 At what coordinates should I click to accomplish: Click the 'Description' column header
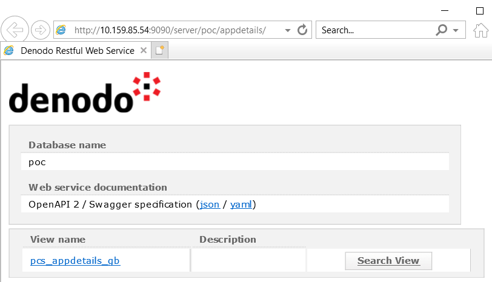coord(228,240)
